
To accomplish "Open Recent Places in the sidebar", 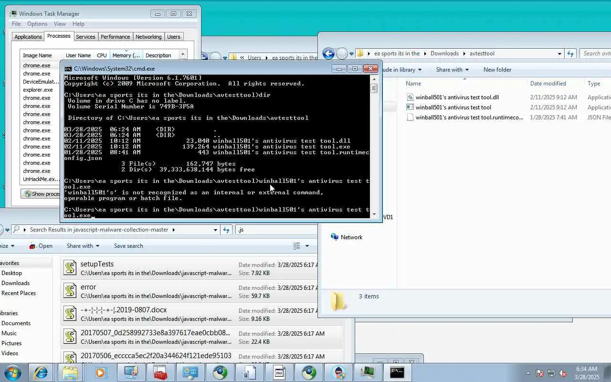I will tap(19, 293).
